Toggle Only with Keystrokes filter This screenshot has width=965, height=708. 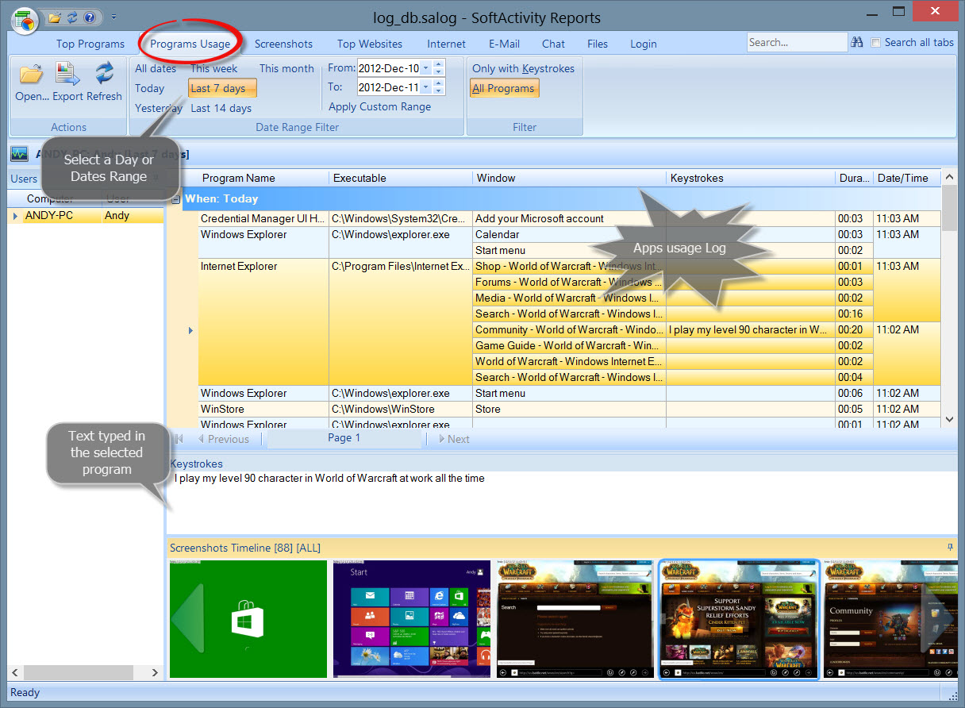523,68
